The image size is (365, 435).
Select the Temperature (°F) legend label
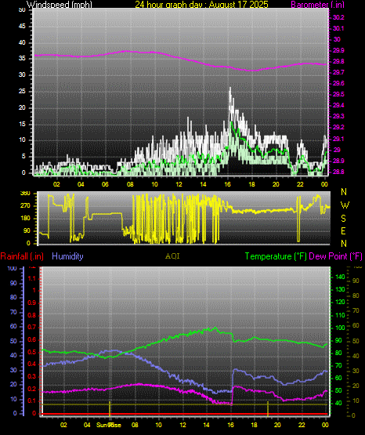tap(276, 256)
